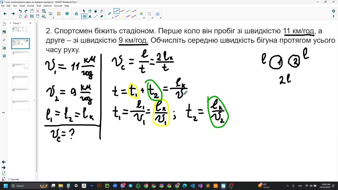
Task: Select the arrow Select tool
Action: 84,11
